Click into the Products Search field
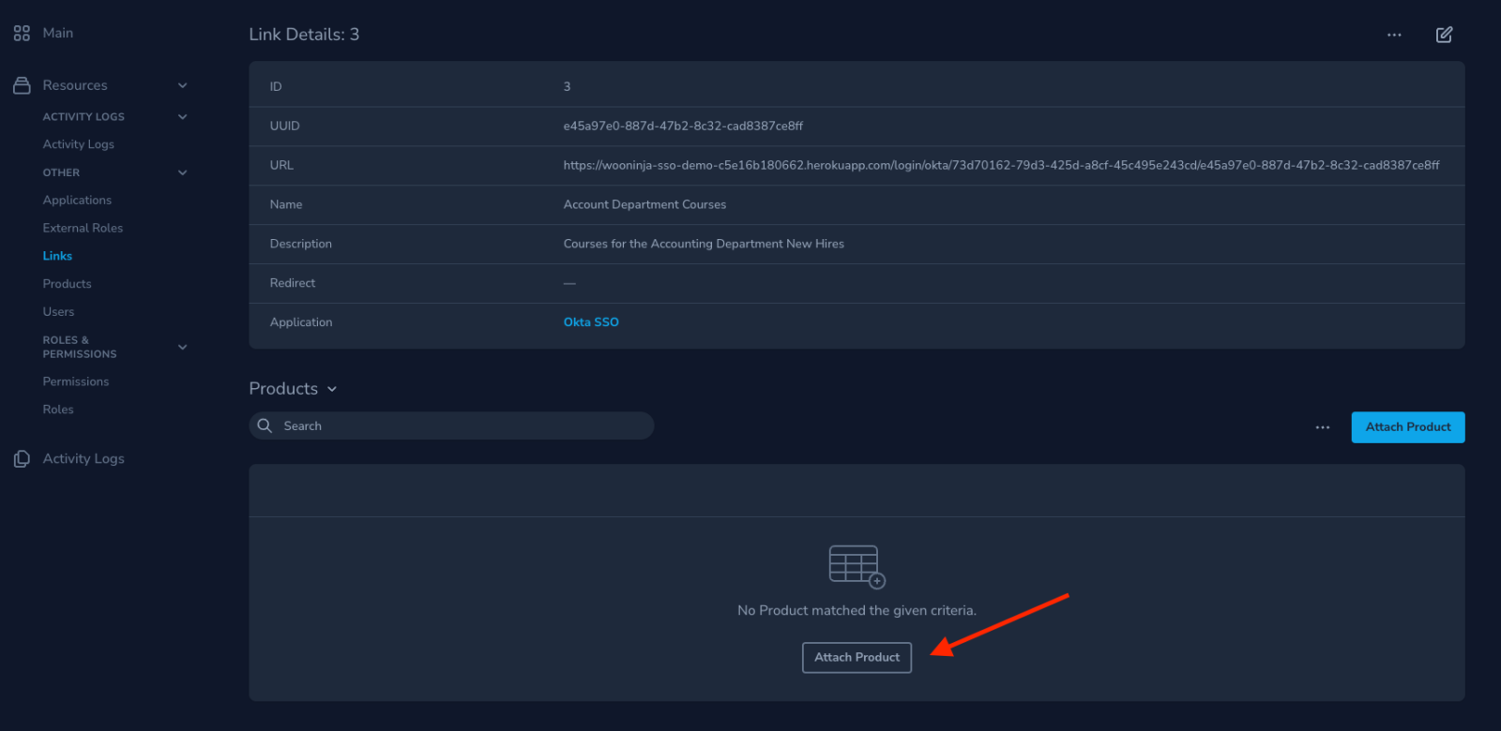The image size is (1501, 731). [x=451, y=425]
